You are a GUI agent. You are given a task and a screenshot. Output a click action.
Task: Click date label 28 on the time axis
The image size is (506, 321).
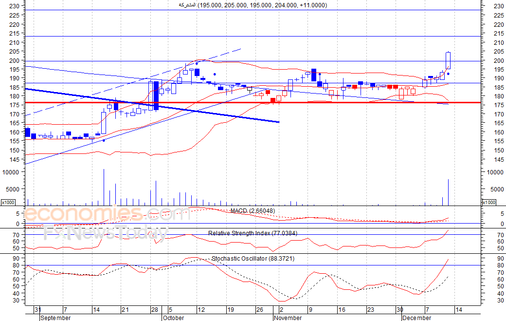tap(155, 310)
